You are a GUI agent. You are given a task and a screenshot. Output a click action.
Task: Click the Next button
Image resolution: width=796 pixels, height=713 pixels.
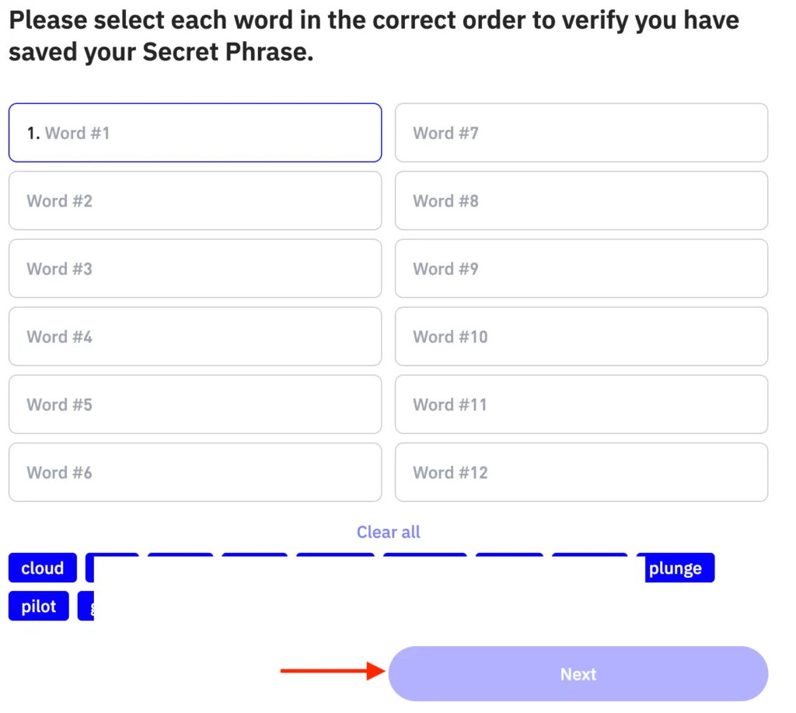pyautogui.click(x=578, y=674)
